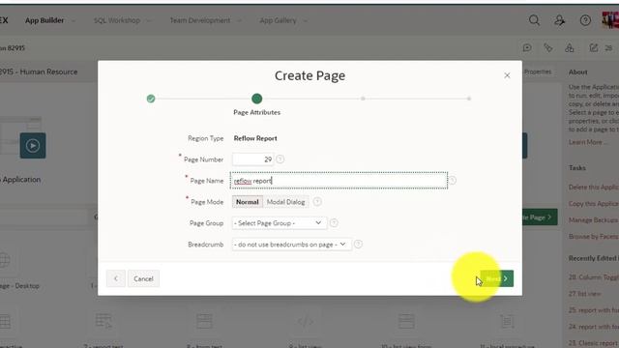619x348 pixels.
Task: Open the search icon in top bar
Action: click(534, 20)
